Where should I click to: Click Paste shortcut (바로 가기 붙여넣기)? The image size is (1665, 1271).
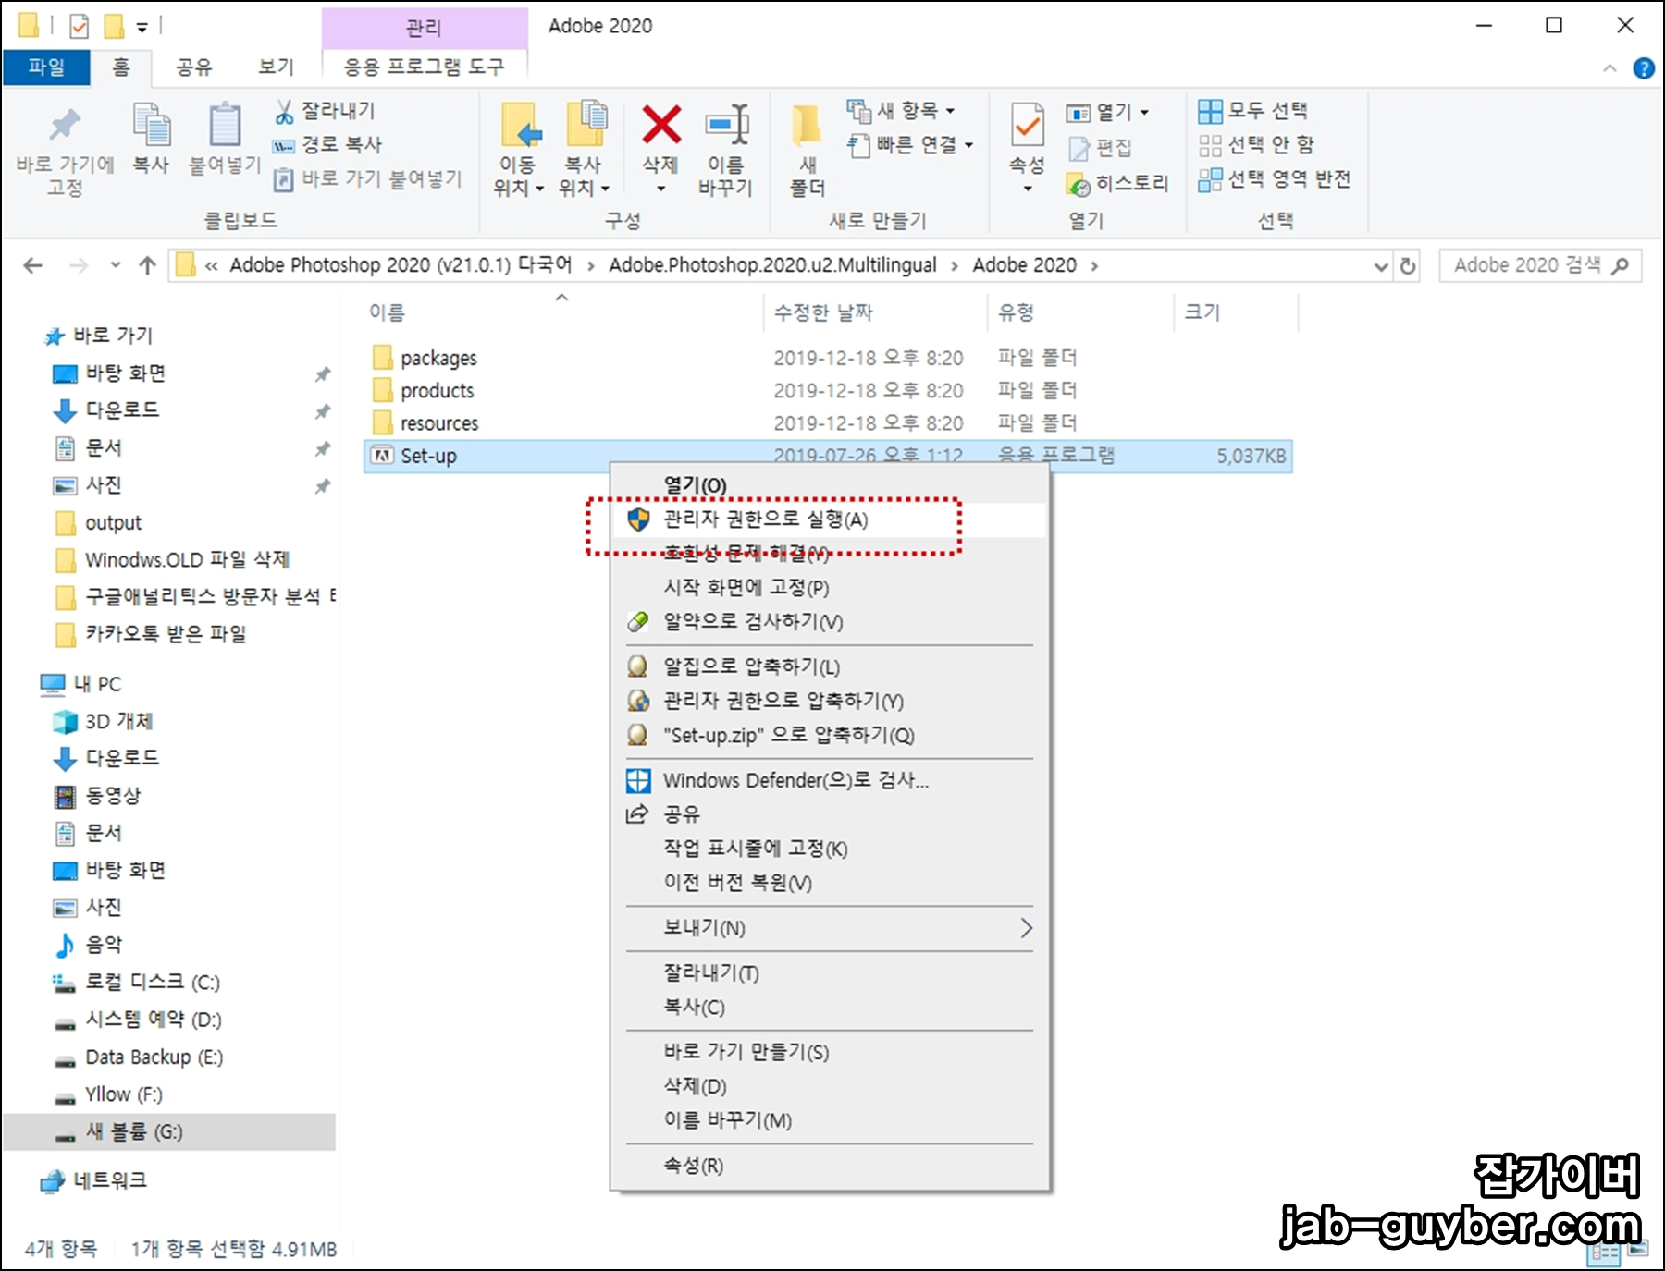tap(367, 179)
